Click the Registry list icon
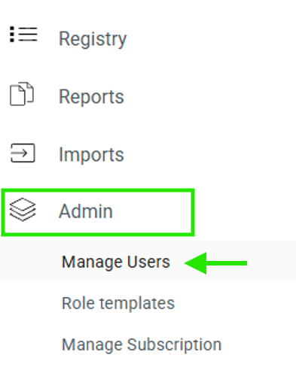This screenshot has width=296, height=376. (x=23, y=35)
